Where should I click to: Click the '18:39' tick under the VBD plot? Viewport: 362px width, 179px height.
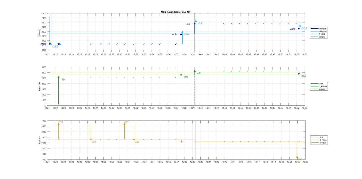point(192,55)
